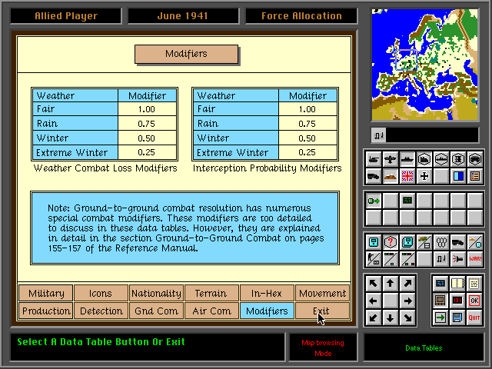
Task: Click the down-right map scroll arrow
Action: [x=407, y=317]
